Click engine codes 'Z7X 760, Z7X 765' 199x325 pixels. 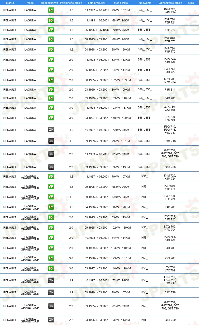click(170, 108)
